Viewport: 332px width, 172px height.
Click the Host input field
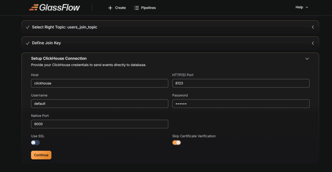click(x=100, y=83)
